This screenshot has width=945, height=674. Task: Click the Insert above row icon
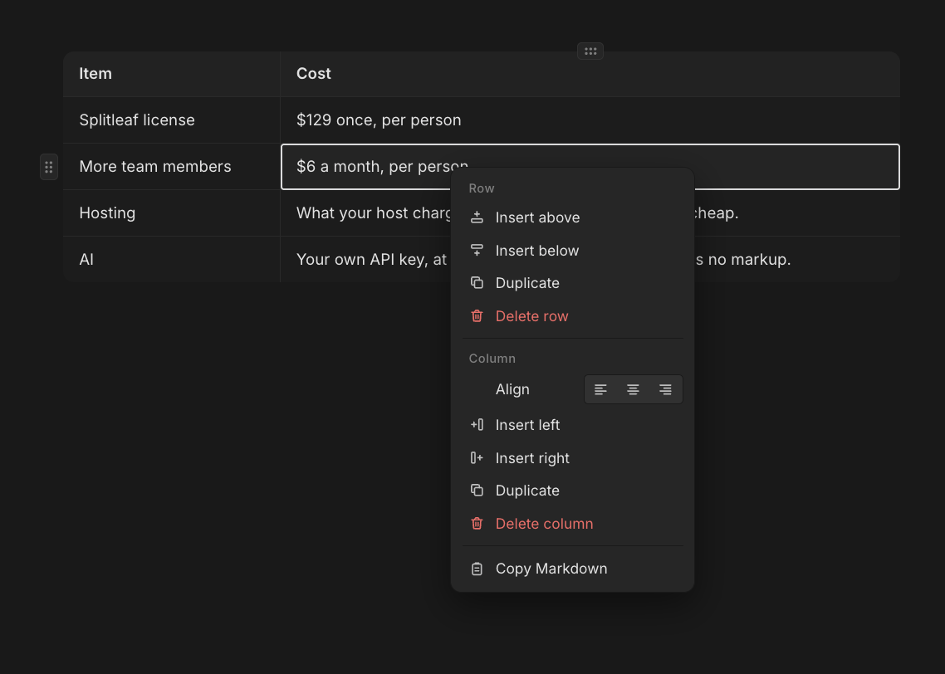(477, 217)
